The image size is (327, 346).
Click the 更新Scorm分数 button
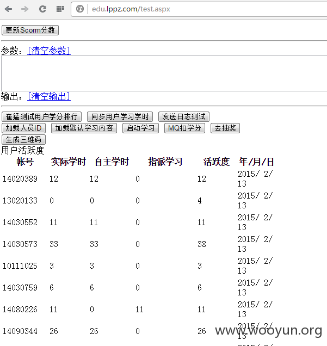(x=30, y=30)
